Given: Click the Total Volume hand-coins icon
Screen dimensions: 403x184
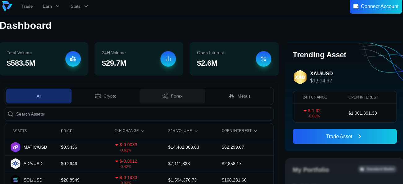Looking at the screenshot, I should point(73,59).
